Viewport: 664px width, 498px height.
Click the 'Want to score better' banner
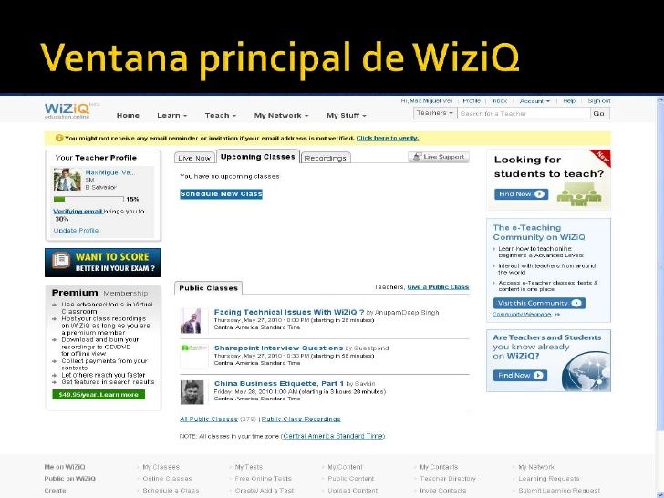point(102,263)
